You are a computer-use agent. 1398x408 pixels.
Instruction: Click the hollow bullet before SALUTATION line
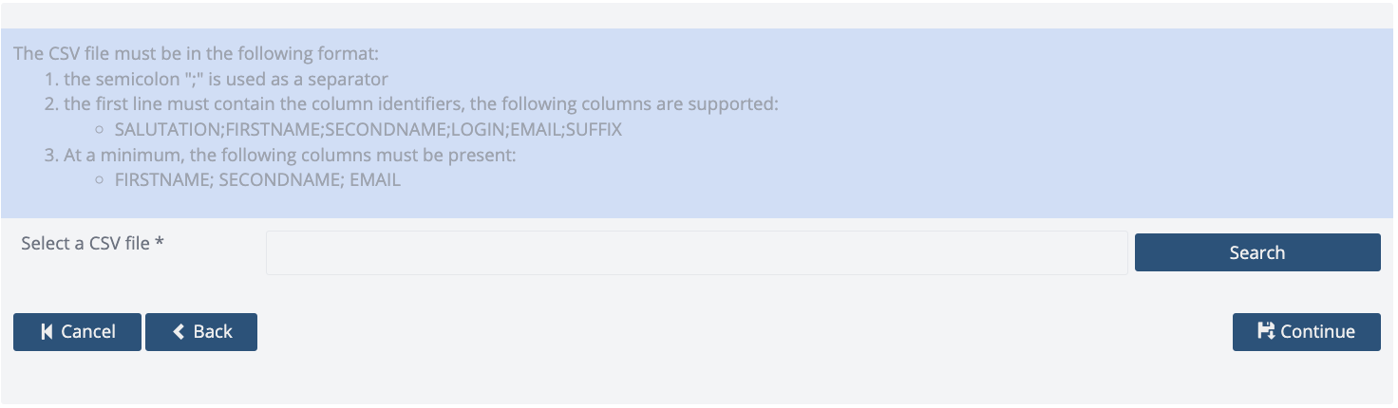[x=99, y=130]
